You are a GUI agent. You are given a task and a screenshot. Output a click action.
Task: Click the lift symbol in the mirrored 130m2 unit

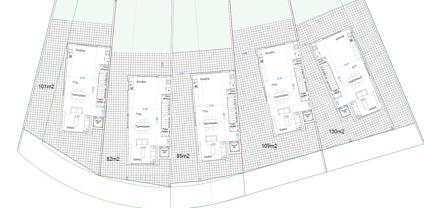tap(344, 111)
